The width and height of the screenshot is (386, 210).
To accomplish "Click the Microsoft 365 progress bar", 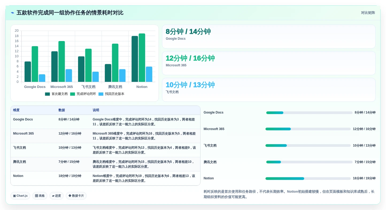I will tap(308, 129).
